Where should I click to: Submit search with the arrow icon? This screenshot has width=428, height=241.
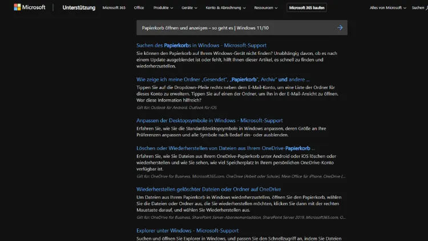340,27
